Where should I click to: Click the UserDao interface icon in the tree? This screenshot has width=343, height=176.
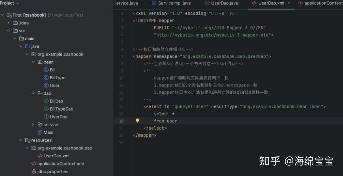point(46,117)
